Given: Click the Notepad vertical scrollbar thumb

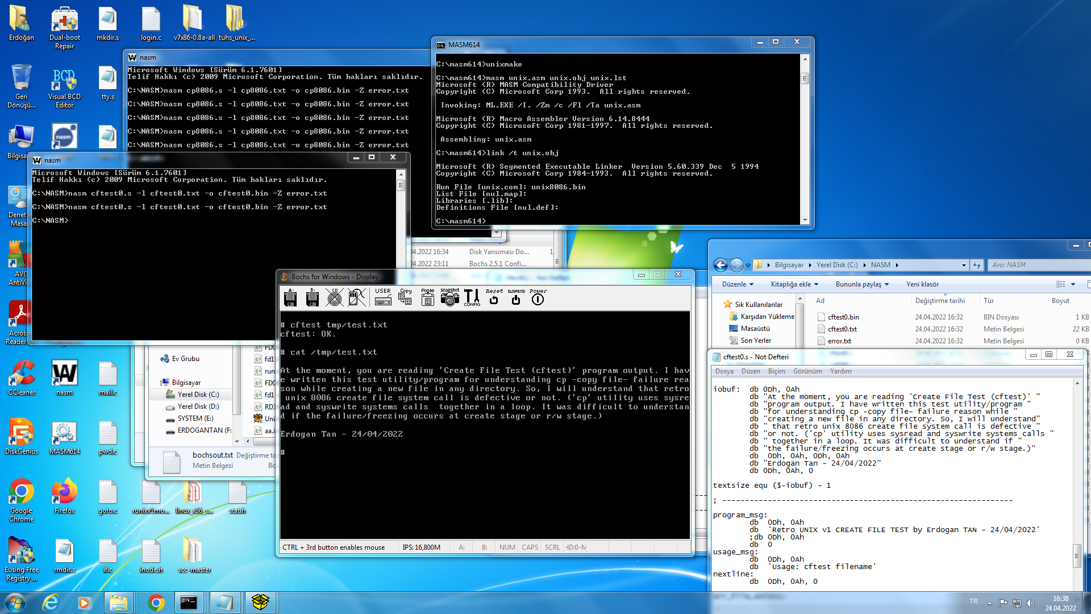Looking at the screenshot, I should (1077, 555).
